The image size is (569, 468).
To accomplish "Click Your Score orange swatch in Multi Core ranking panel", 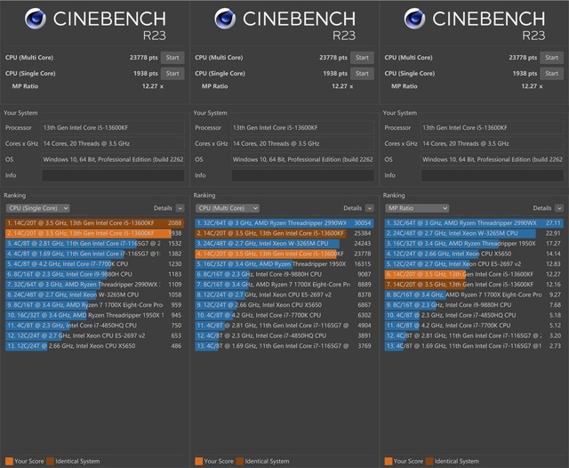I will pos(199,461).
